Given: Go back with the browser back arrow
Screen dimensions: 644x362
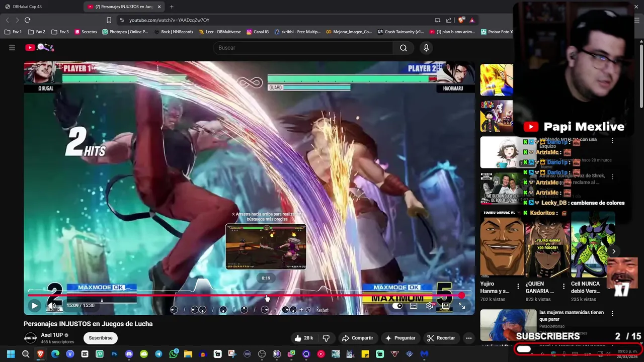Looking at the screenshot, I should 7,20.
